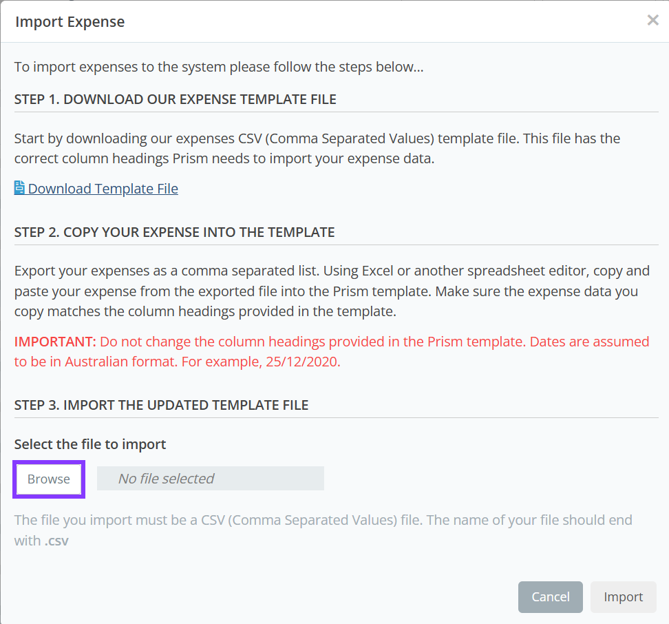
Task: Click the 'Select the file to import' label
Action: pos(90,444)
